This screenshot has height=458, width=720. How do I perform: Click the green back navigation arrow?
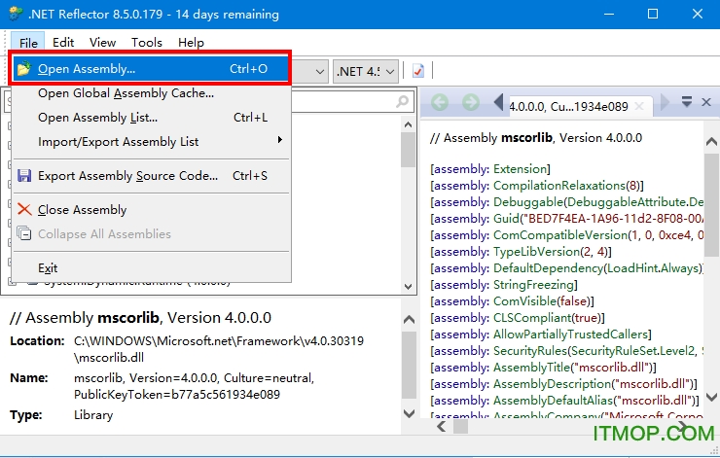coord(440,102)
